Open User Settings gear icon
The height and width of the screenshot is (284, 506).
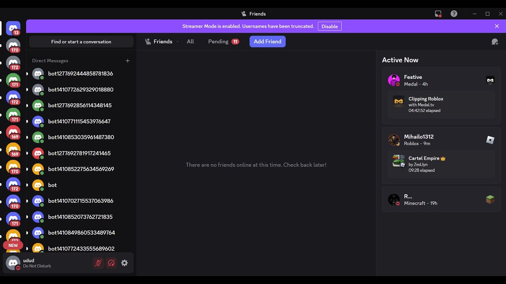[125, 263]
